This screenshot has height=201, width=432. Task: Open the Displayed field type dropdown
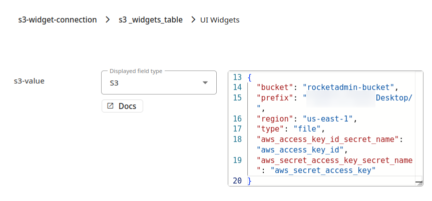159,82
